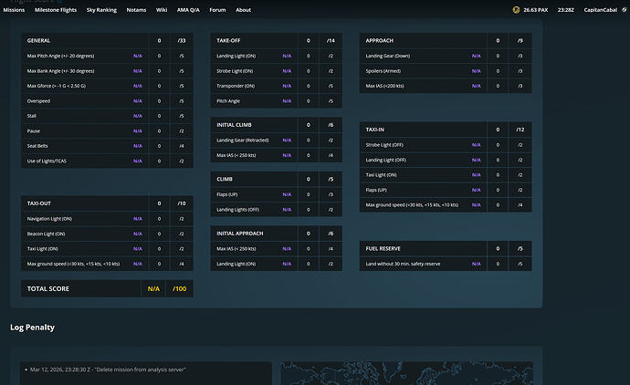
Task: Open the Sky Ranking page
Action: pyautogui.click(x=101, y=10)
